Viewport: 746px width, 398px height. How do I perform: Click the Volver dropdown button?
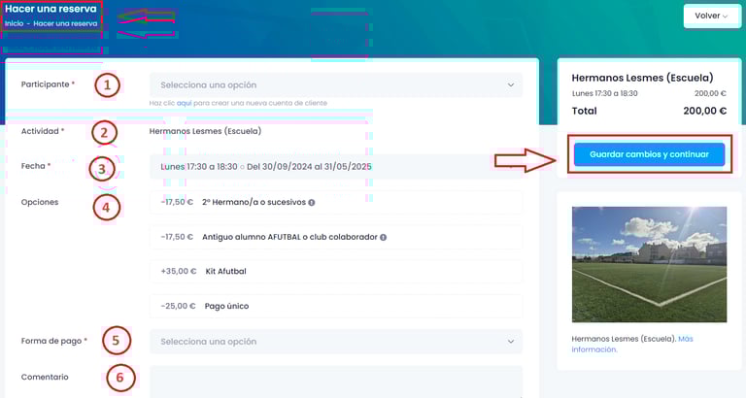click(x=711, y=16)
